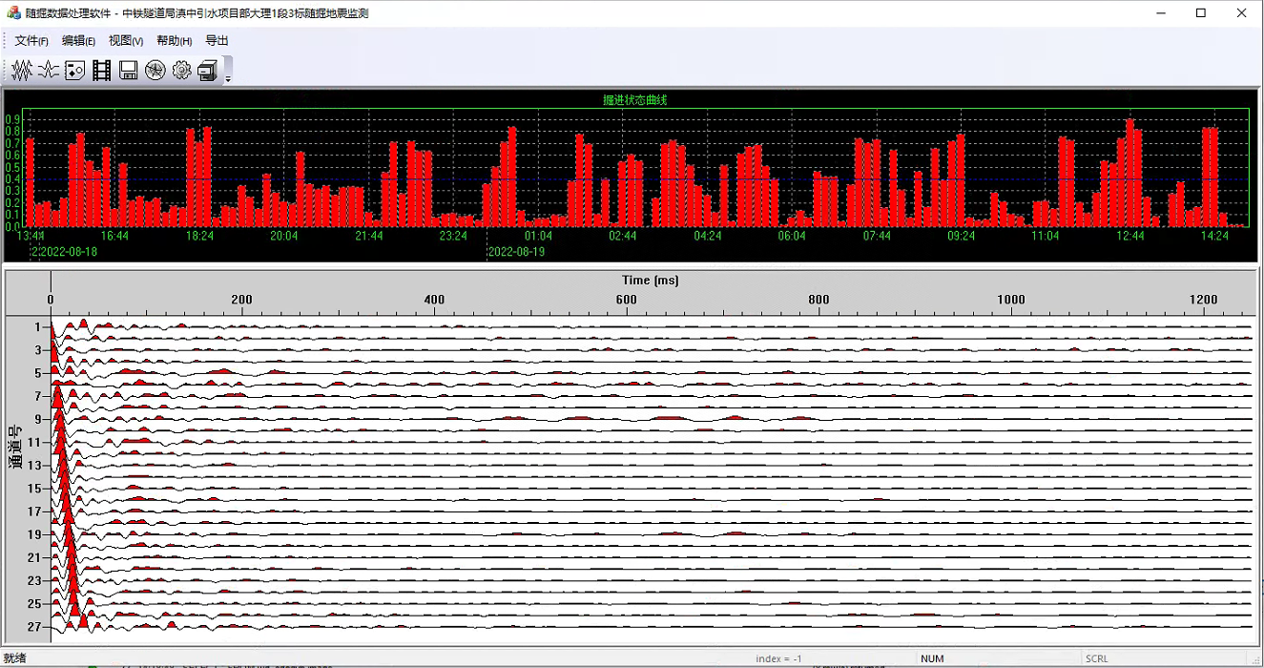Click the single wavelet trace icon
This screenshot has height=668, width=1264.
[x=49, y=70]
